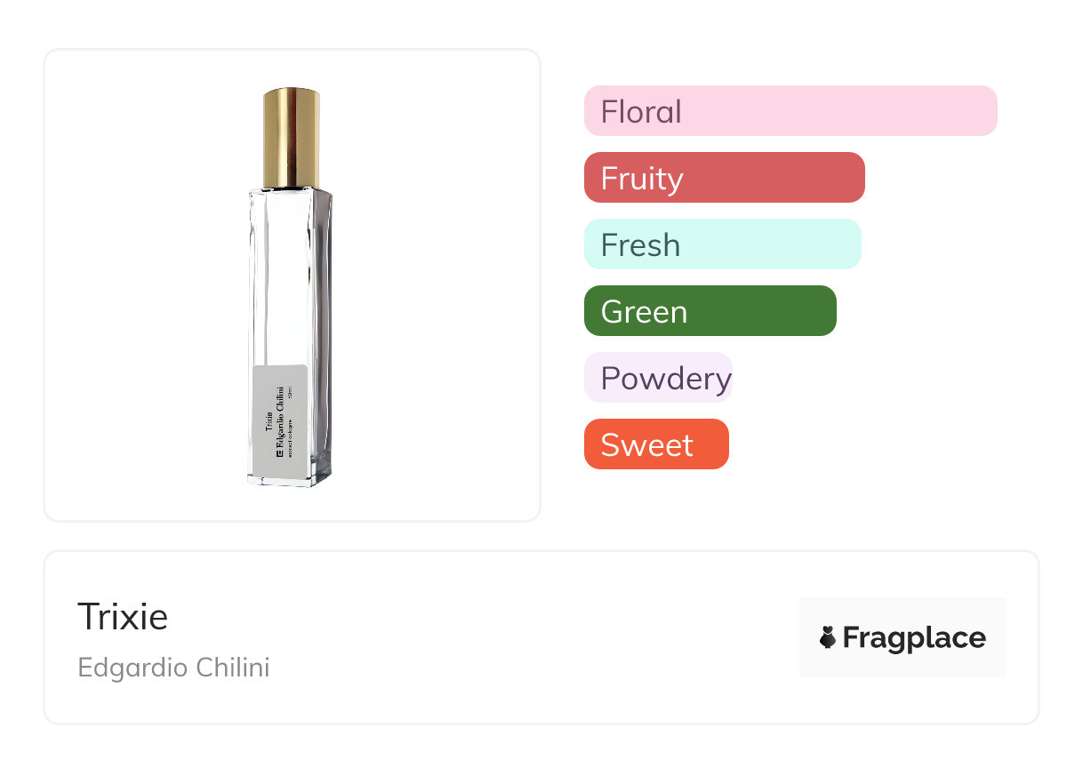Open the Edgardio Chilini brand link below the title
The width and height of the screenshot is (1083, 768).
(173, 667)
